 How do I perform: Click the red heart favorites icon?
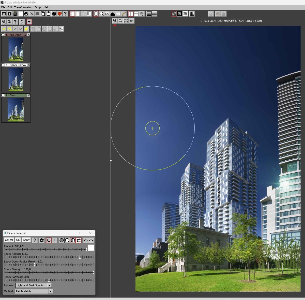click(x=59, y=14)
